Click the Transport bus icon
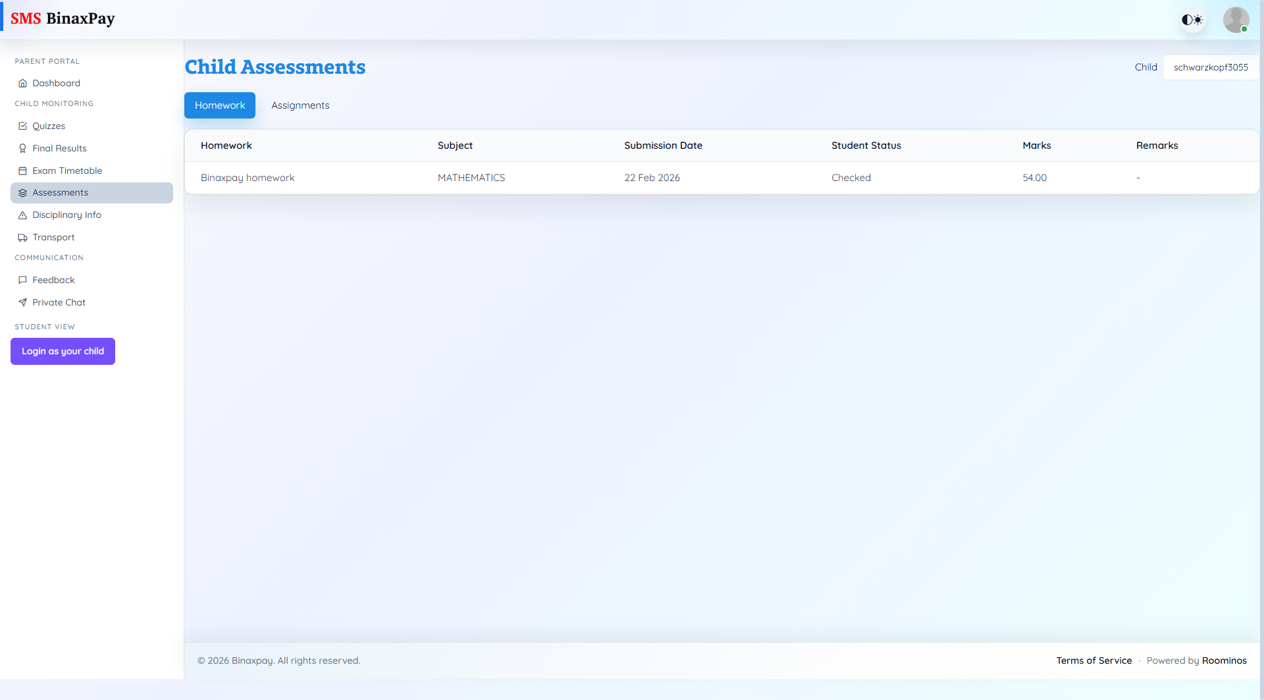 pos(22,237)
